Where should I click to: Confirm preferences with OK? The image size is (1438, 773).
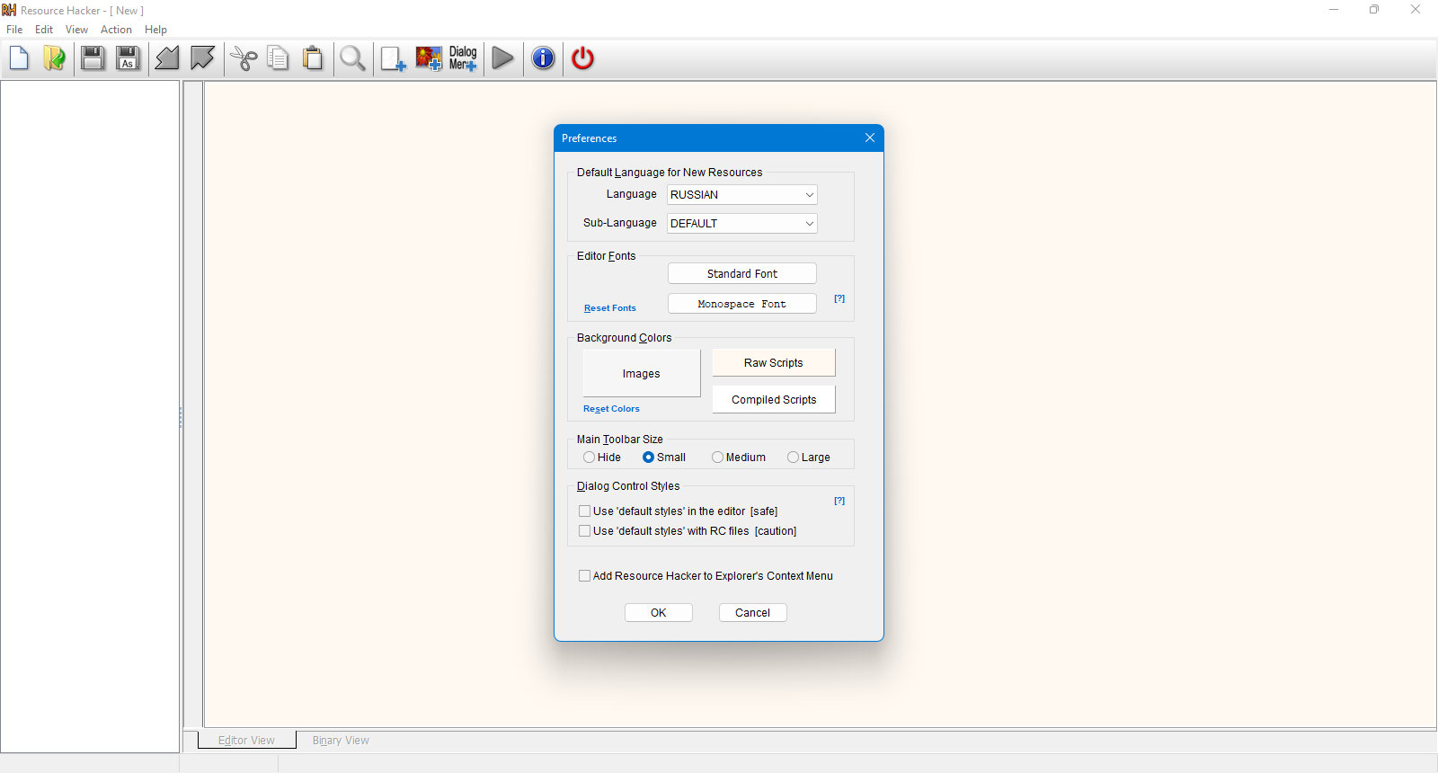point(659,613)
